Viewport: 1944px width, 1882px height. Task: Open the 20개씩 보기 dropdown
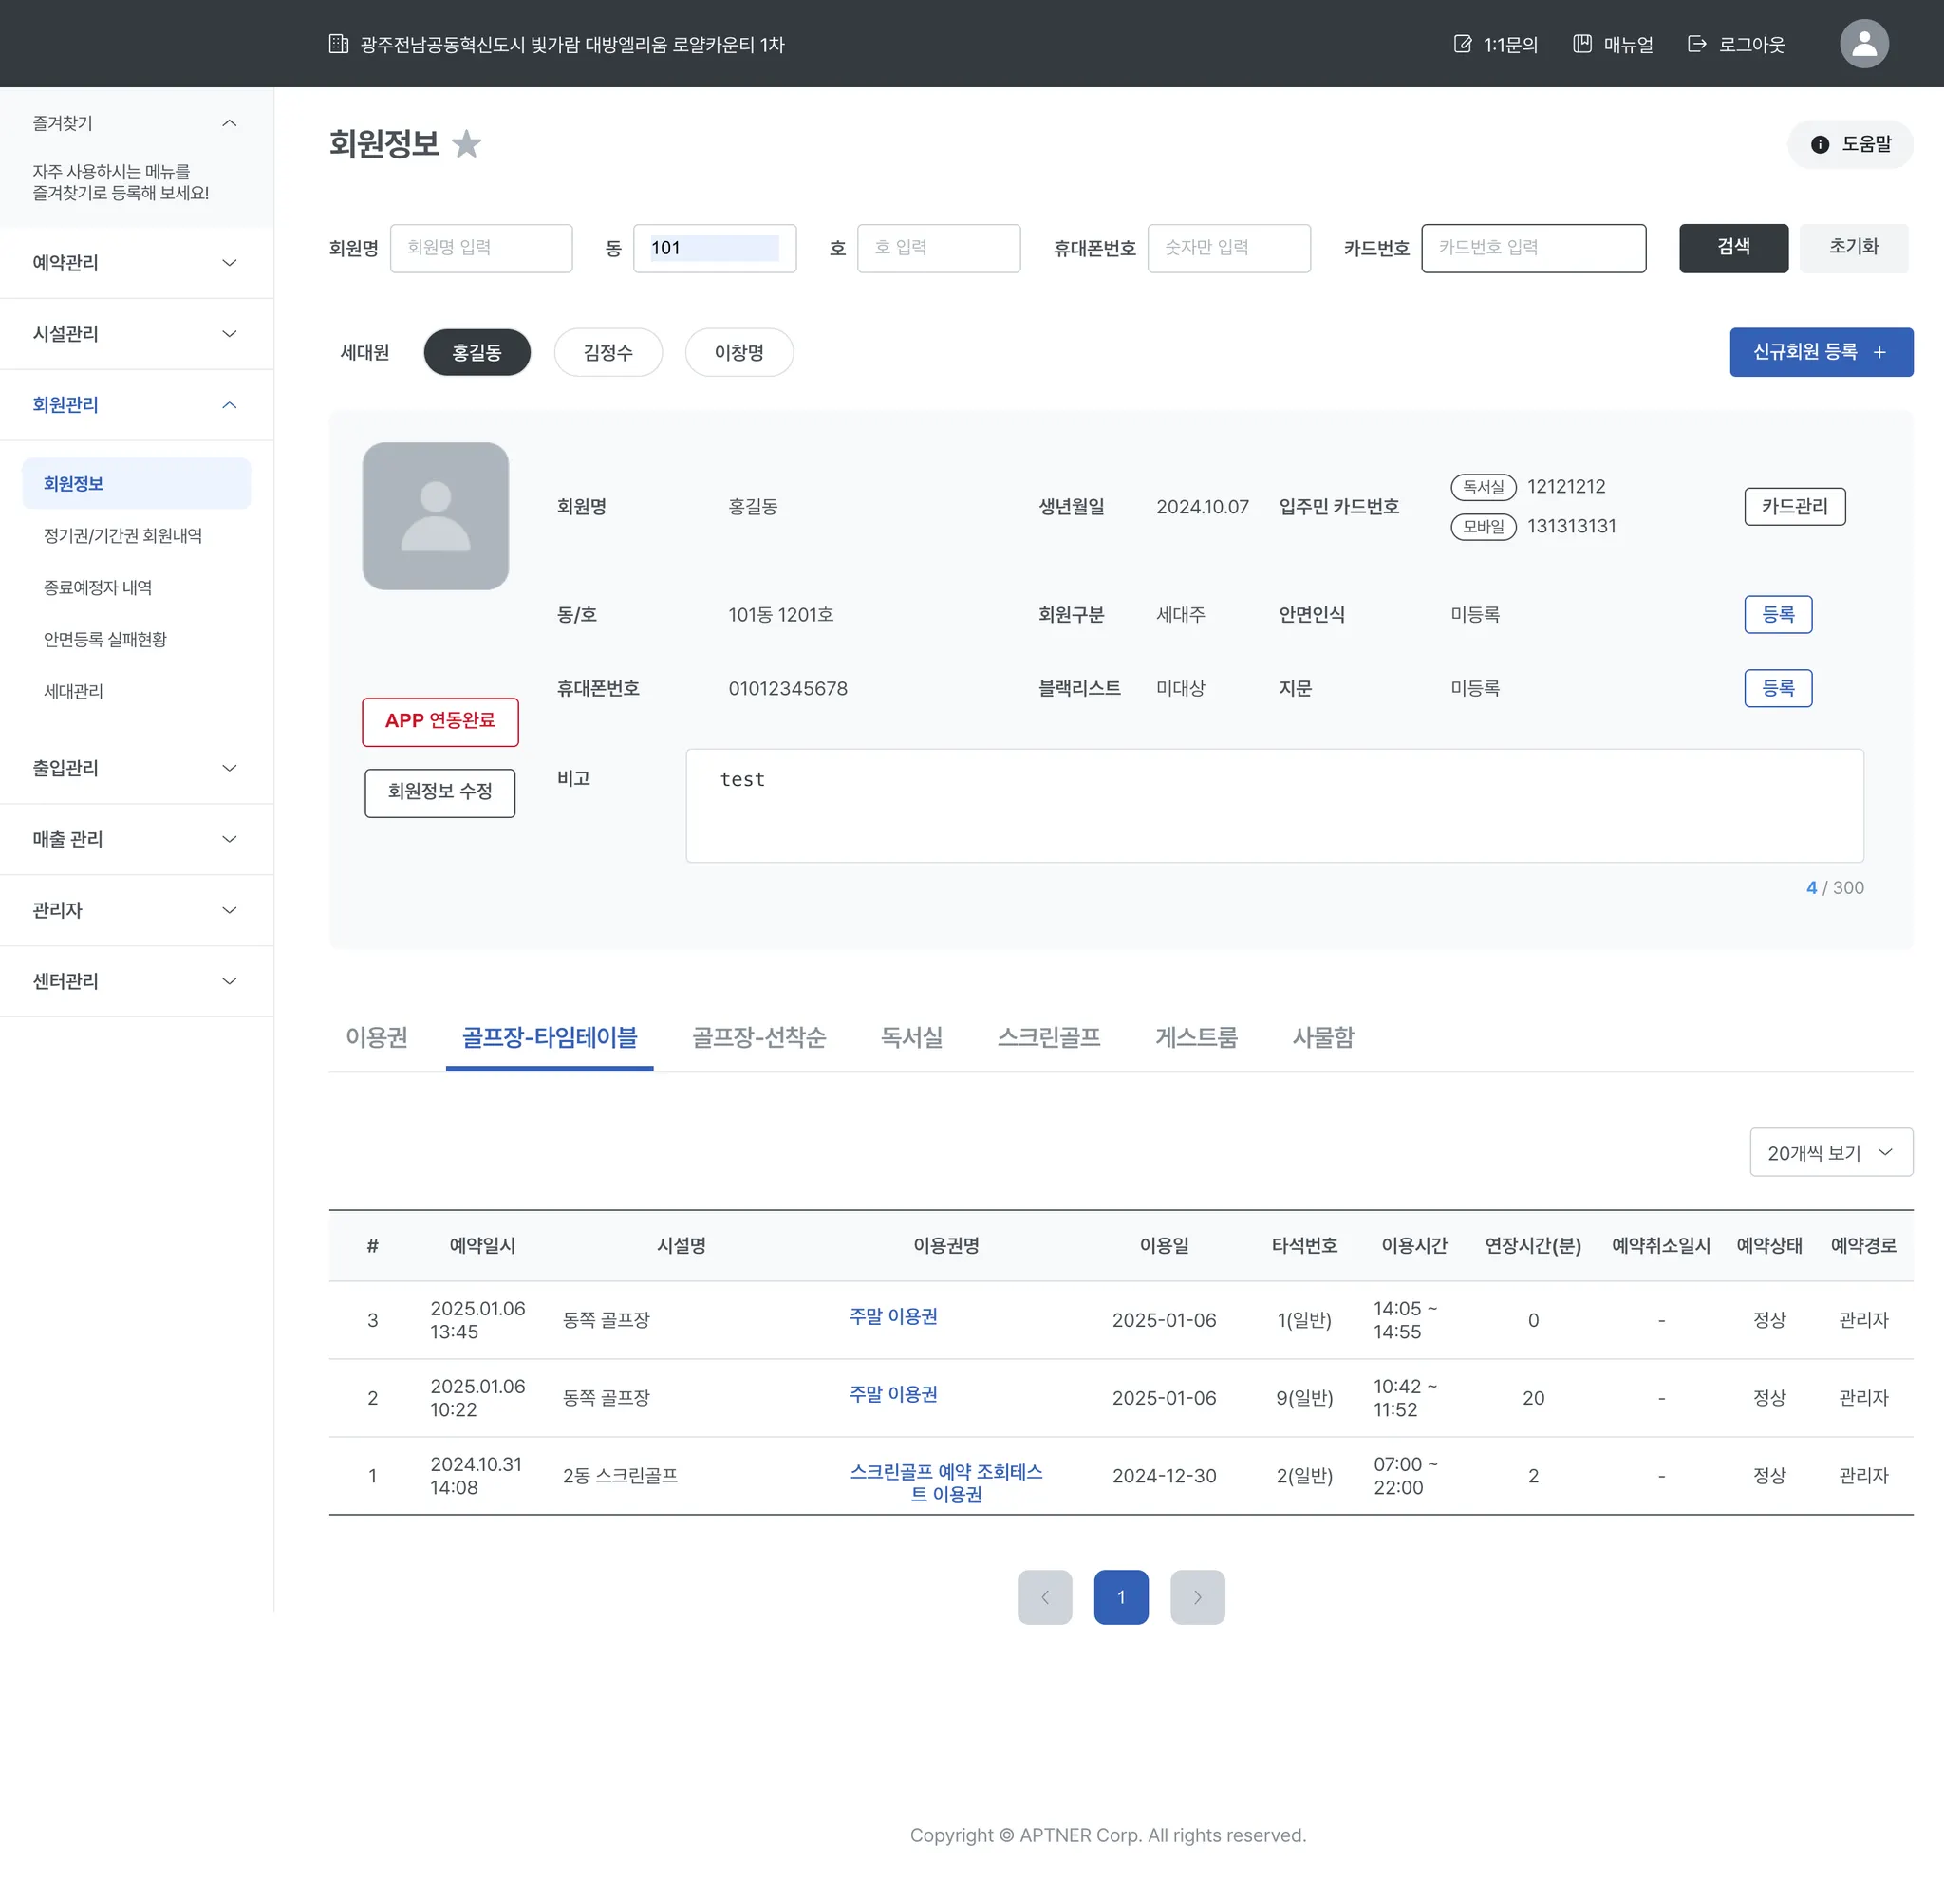(x=1830, y=1152)
